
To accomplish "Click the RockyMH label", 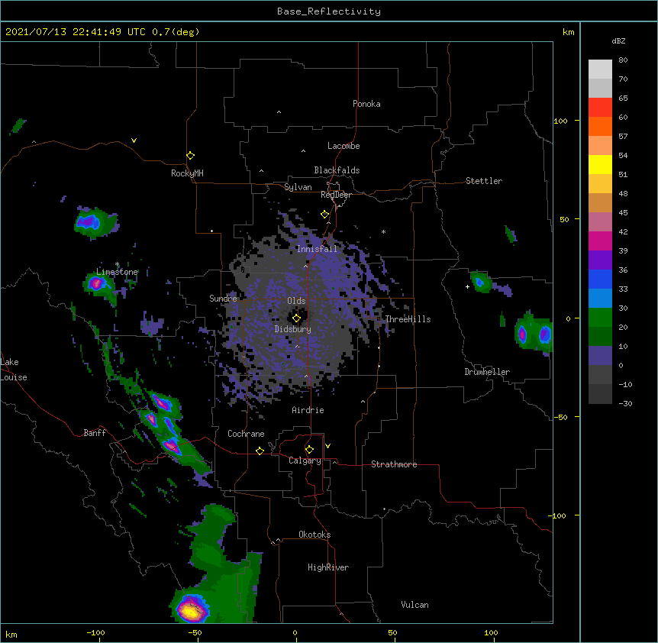I will tap(187, 173).
